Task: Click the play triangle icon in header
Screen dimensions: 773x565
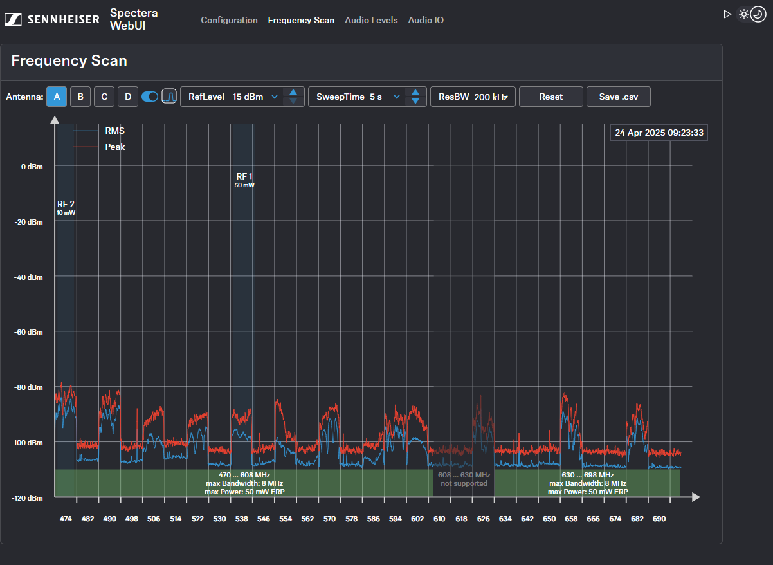Action: point(727,14)
